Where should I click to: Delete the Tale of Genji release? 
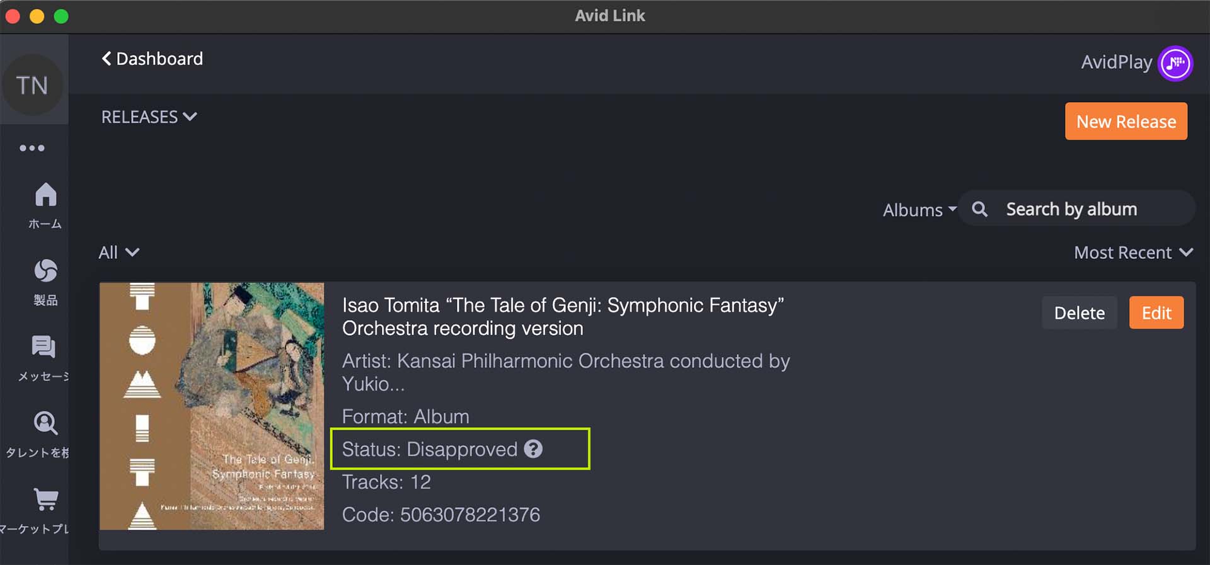coord(1079,313)
